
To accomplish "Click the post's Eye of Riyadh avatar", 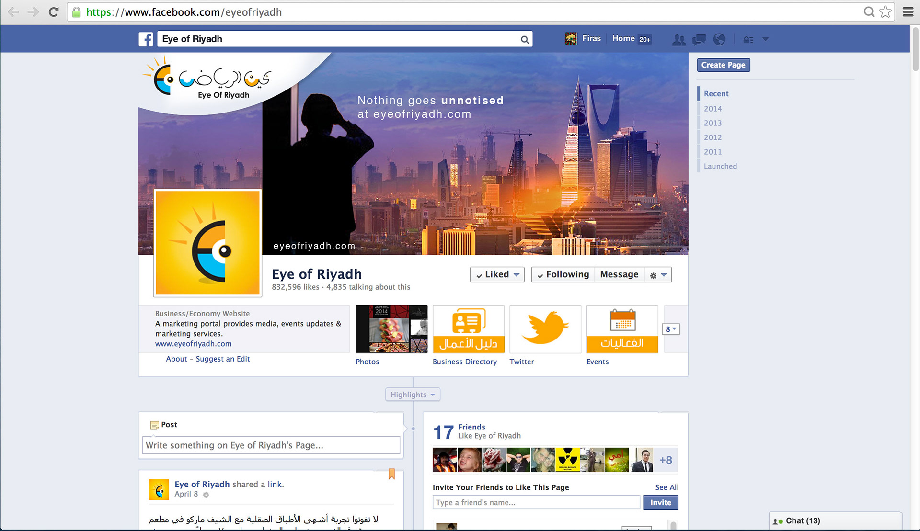I will coord(159,490).
